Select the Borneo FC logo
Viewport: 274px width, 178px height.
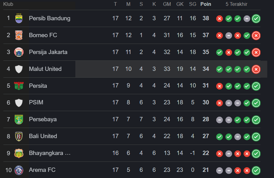tap(18, 35)
